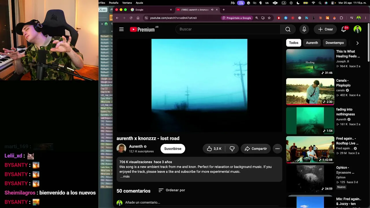370x208 pixels.
Task: Select Open Hihat channel in FL Studio
Action: click(106, 99)
